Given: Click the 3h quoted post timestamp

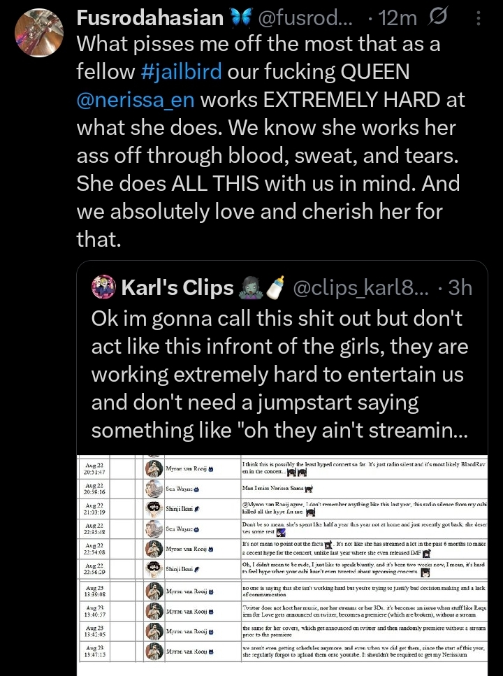Looking at the screenshot, I should pyautogui.click(x=460, y=287).
